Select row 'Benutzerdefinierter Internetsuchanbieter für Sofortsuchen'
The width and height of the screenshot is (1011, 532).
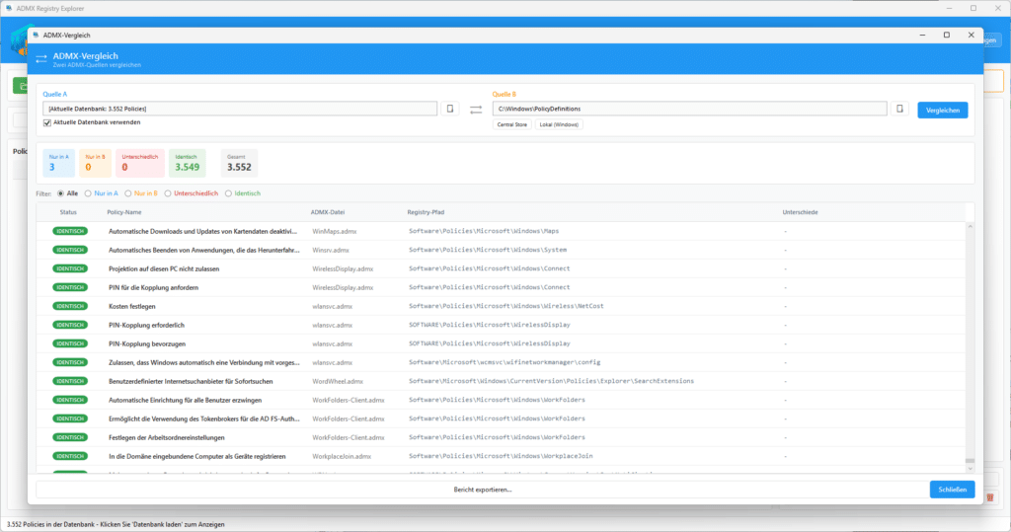(501, 381)
